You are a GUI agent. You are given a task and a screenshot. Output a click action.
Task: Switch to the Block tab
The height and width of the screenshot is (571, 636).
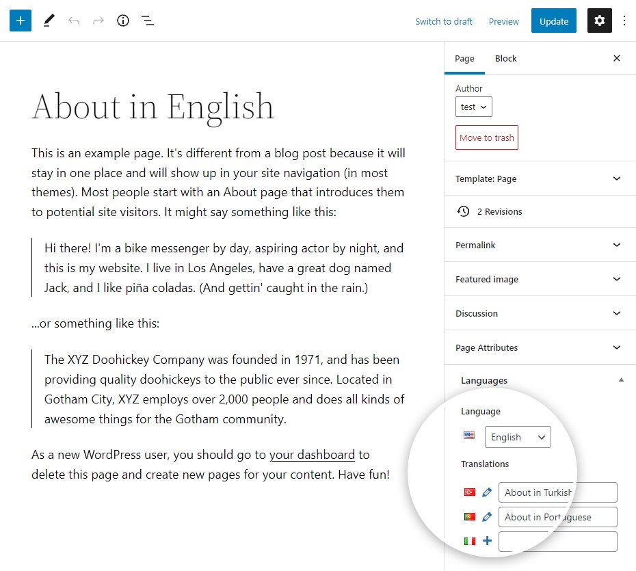pos(505,59)
